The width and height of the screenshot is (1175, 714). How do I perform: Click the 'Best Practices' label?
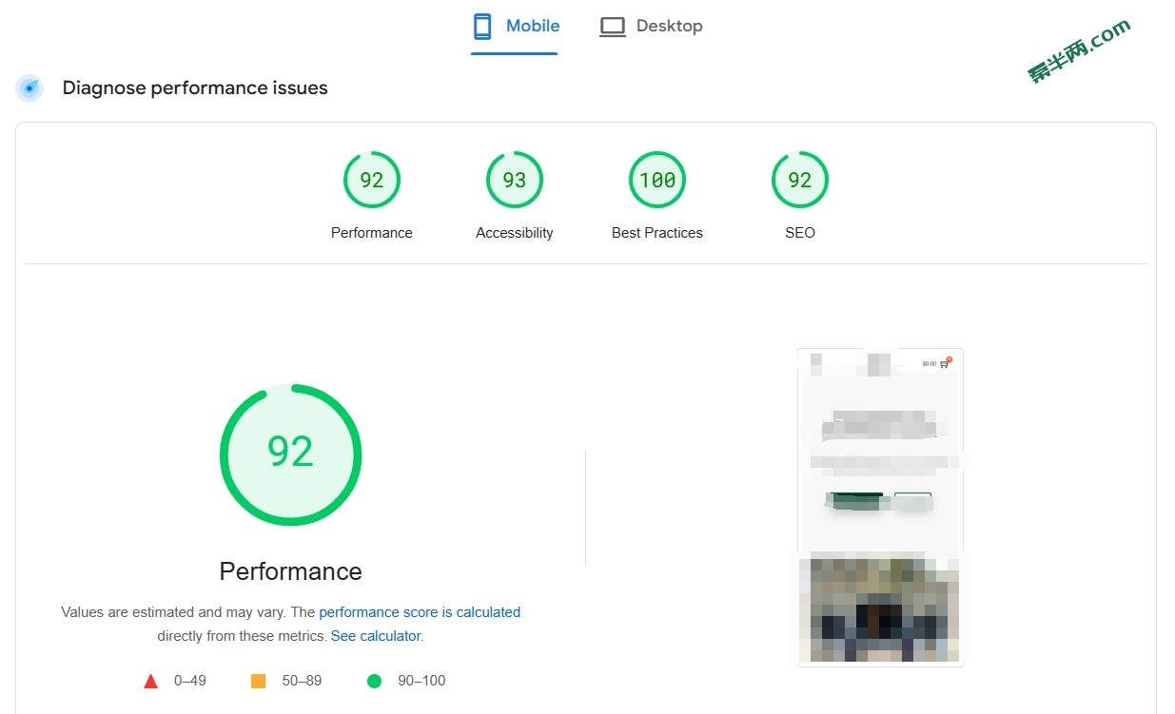pos(657,233)
